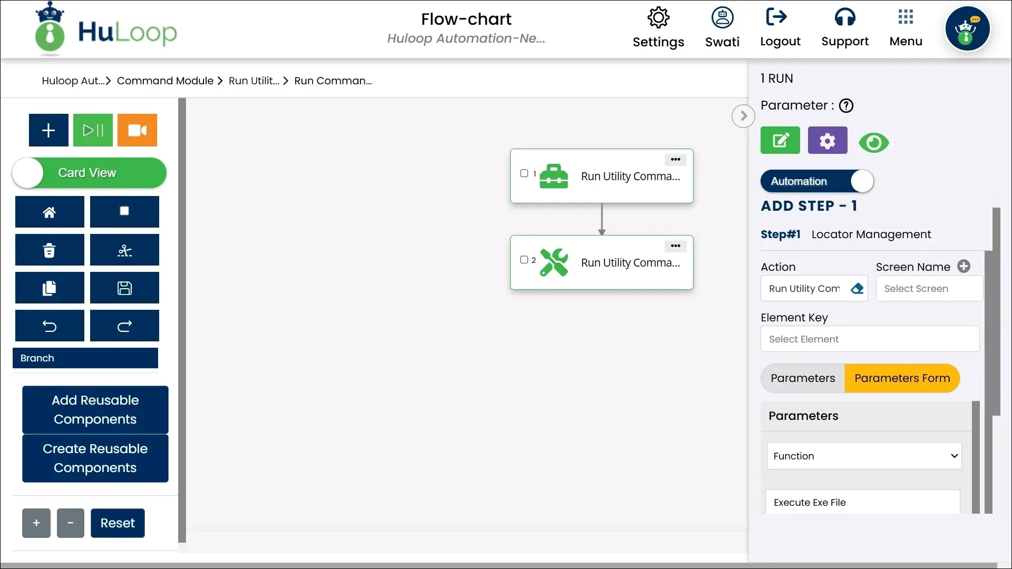Open the Select Screen dropdown
The width and height of the screenshot is (1012, 569).
[x=929, y=289]
